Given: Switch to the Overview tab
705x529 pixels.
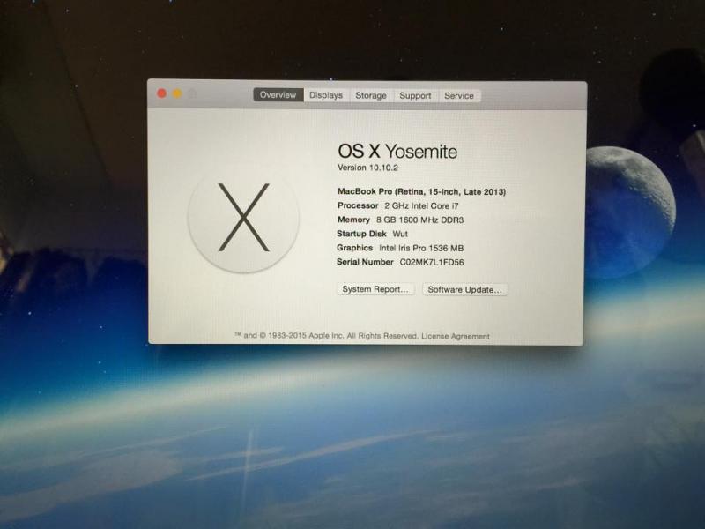Looking at the screenshot, I should (278, 95).
